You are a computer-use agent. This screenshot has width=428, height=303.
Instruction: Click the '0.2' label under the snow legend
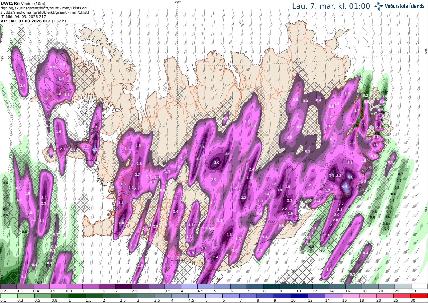(x=3, y=291)
